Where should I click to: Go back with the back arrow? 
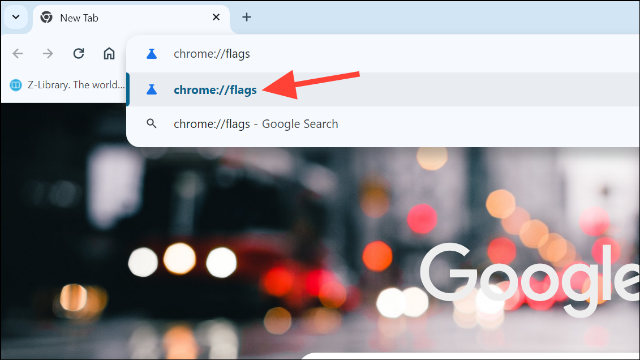[18, 53]
